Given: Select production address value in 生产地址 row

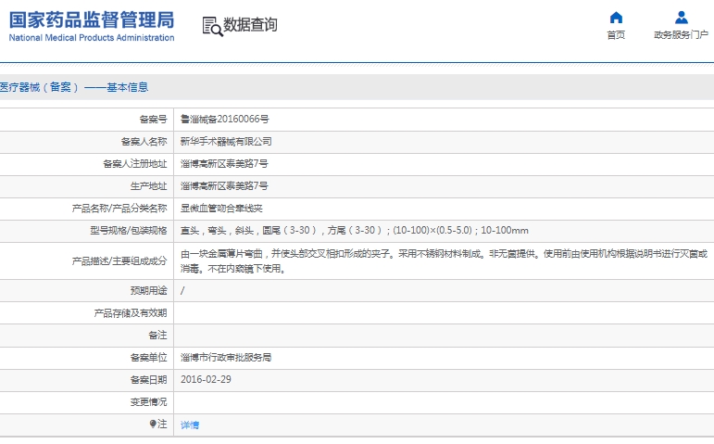Looking at the screenshot, I should (x=224, y=186).
